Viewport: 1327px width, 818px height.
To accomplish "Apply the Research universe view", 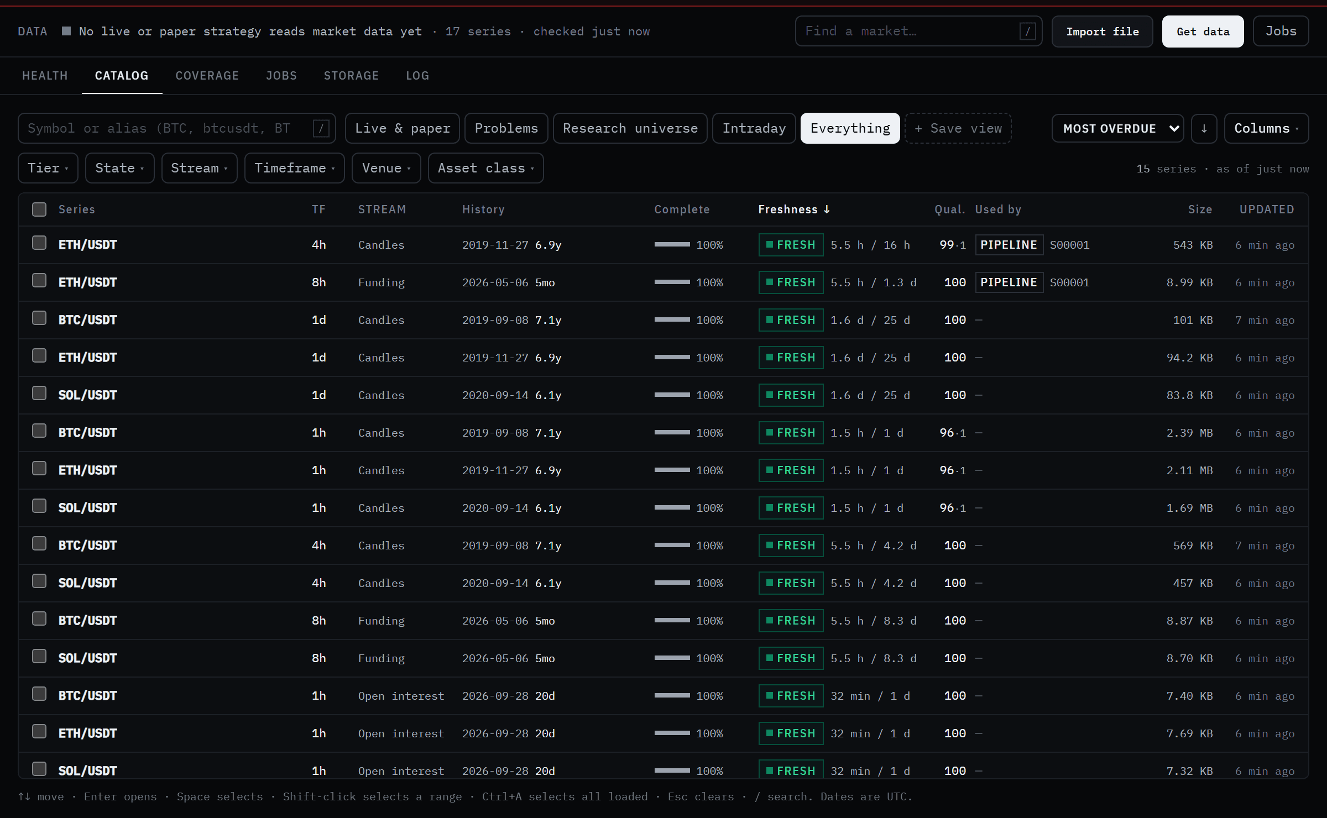I will 630,128.
